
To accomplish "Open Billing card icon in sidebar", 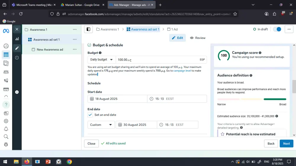I will point(6,89).
